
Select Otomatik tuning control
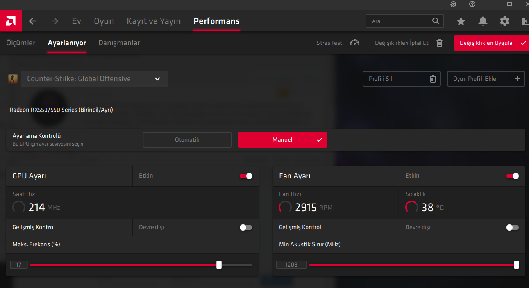point(187,140)
